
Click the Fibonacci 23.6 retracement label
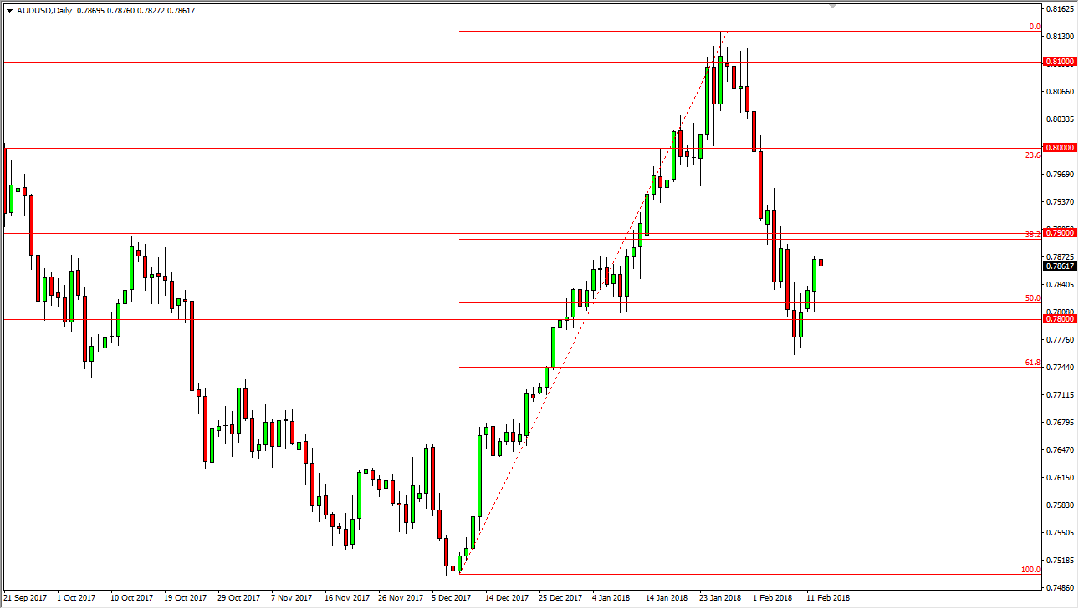(x=1032, y=155)
